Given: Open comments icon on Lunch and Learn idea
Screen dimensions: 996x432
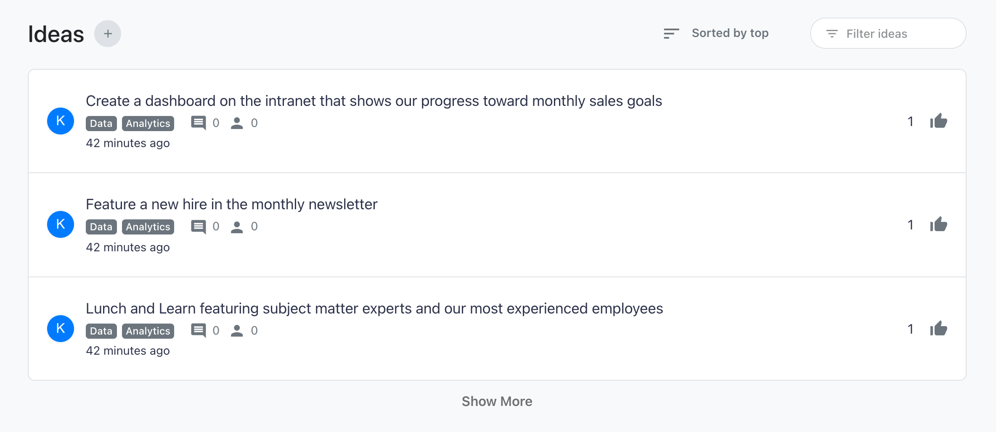Looking at the screenshot, I should click(x=199, y=331).
